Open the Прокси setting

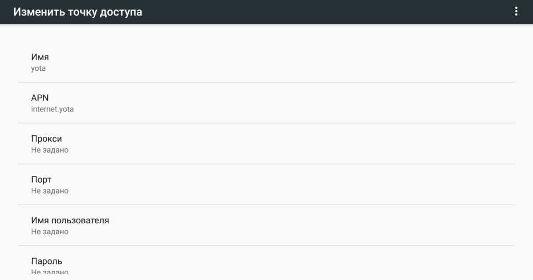tap(46, 139)
